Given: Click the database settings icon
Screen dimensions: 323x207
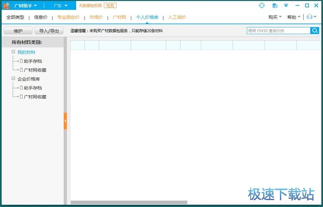Looking at the screenshot, I should tap(275, 6).
